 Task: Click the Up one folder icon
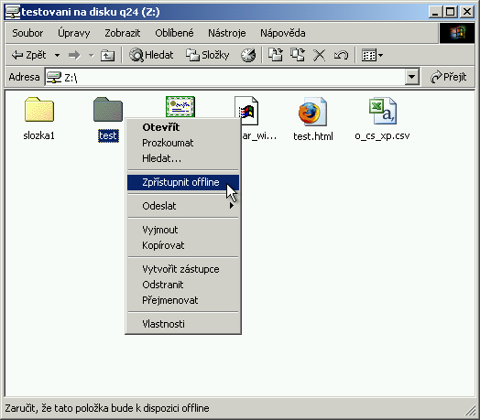coord(107,56)
